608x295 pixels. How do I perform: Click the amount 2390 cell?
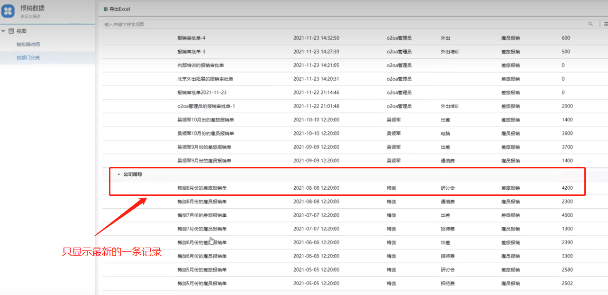[x=567, y=242]
